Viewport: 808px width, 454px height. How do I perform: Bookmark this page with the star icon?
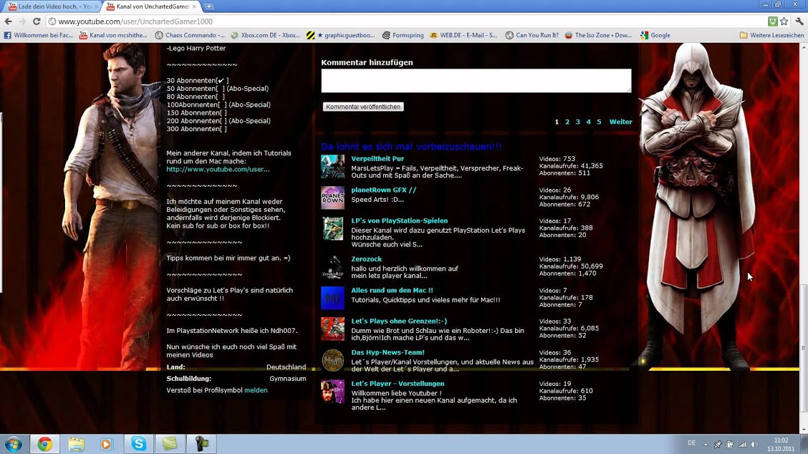click(x=783, y=21)
